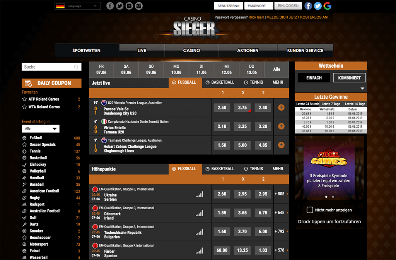Screen dimensions: 396x260
Task: Click the Tennis sport icon in the sidebar
Action: (24, 151)
